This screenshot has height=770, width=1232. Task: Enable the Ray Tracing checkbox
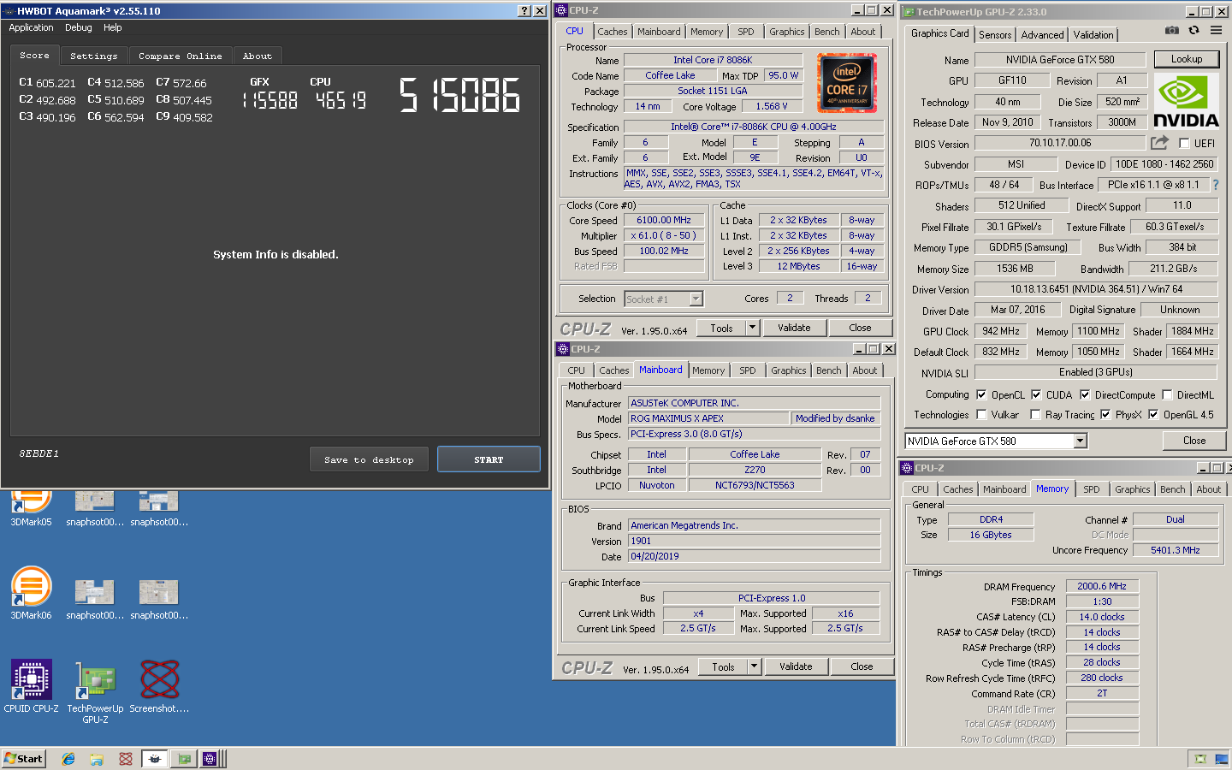point(1036,414)
